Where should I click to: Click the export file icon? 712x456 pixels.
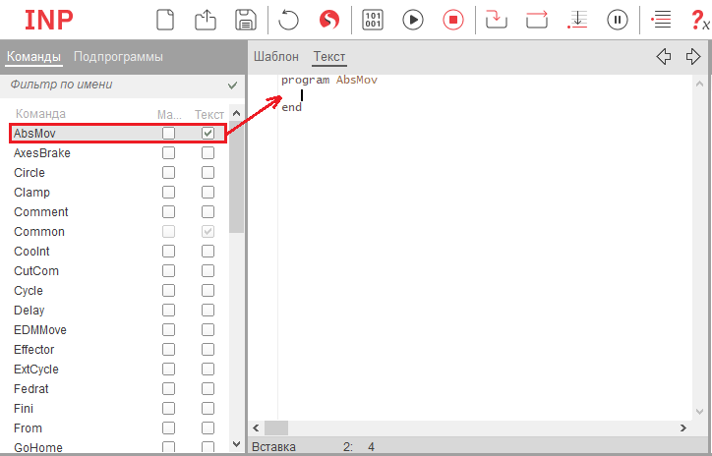tap(206, 19)
